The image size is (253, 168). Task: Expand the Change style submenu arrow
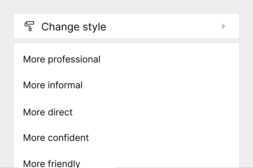pos(224,26)
